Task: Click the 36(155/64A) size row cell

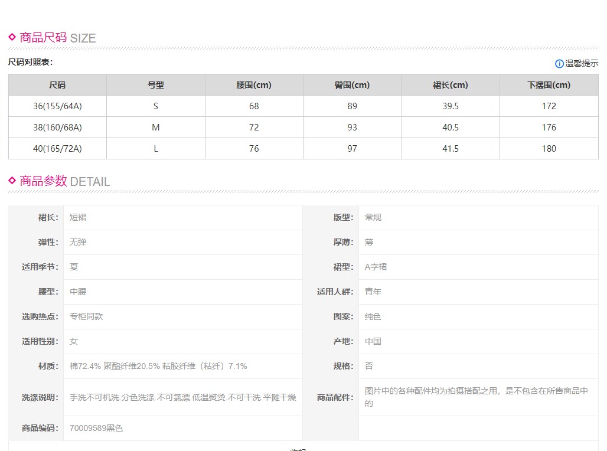Action: pyautogui.click(x=57, y=106)
